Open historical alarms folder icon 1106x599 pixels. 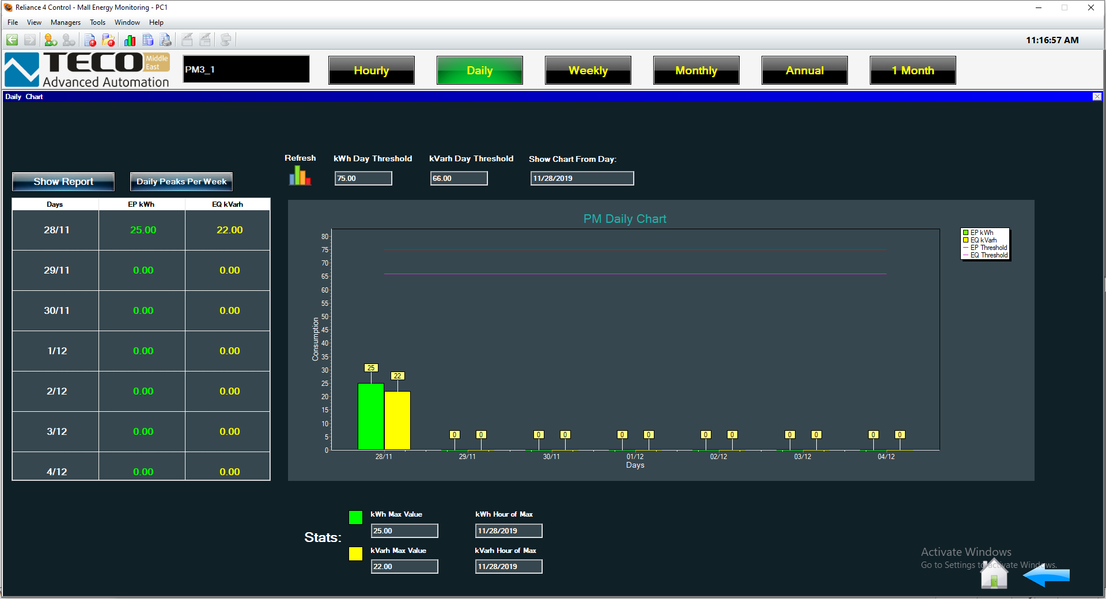108,40
